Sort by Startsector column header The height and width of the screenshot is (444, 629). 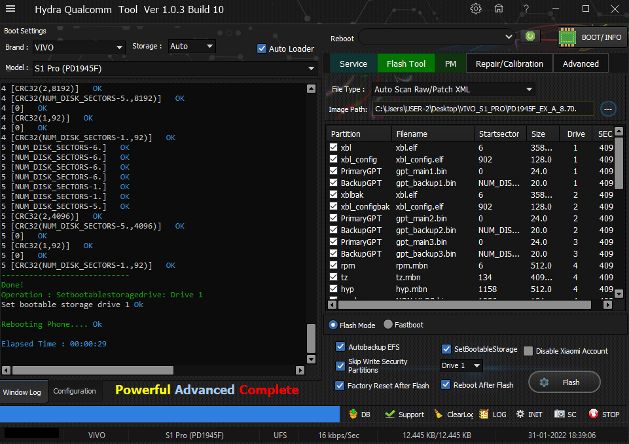[500, 134]
